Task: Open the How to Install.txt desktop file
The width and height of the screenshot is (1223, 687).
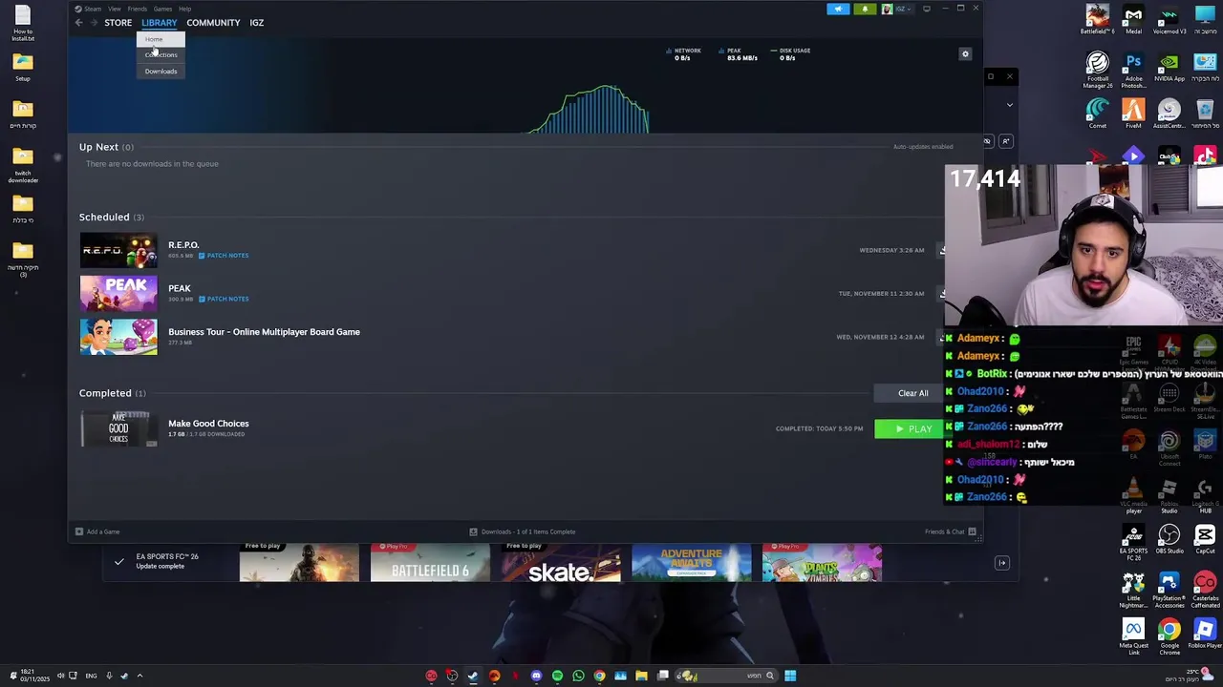Action: tap(23, 23)
